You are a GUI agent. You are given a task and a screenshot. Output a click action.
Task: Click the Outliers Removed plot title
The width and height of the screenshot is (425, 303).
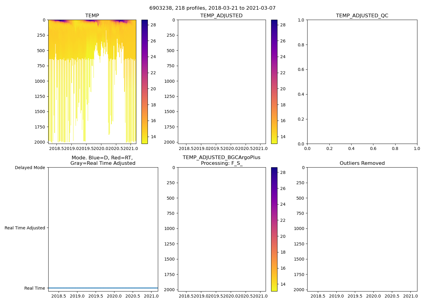pos(362,163)
